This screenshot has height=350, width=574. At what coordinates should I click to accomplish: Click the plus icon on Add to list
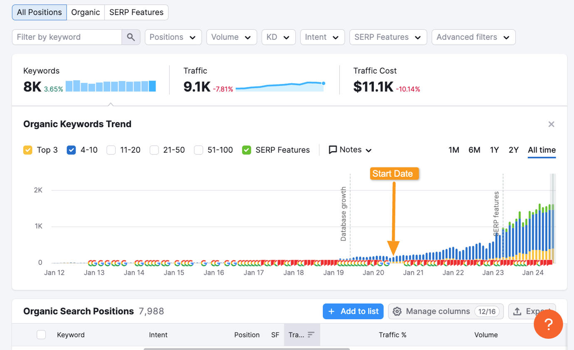332,311
